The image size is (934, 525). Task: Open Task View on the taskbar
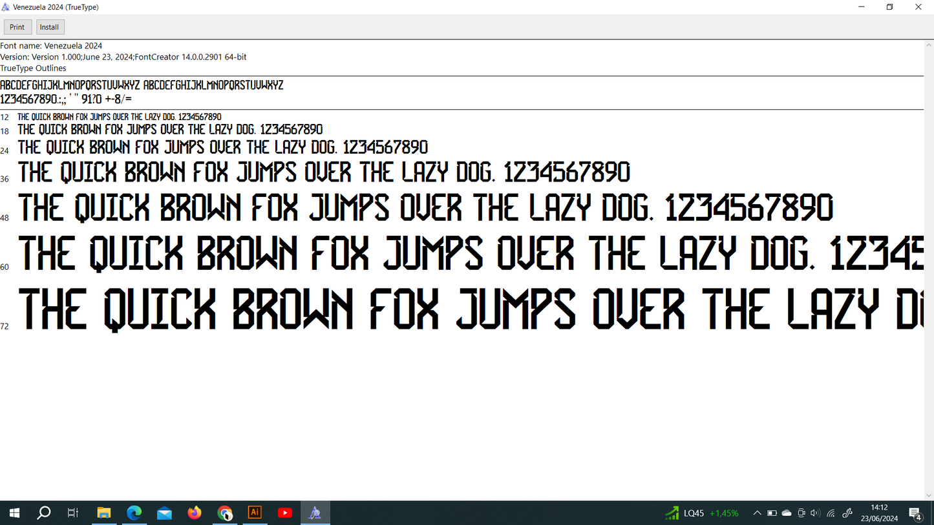73,513
